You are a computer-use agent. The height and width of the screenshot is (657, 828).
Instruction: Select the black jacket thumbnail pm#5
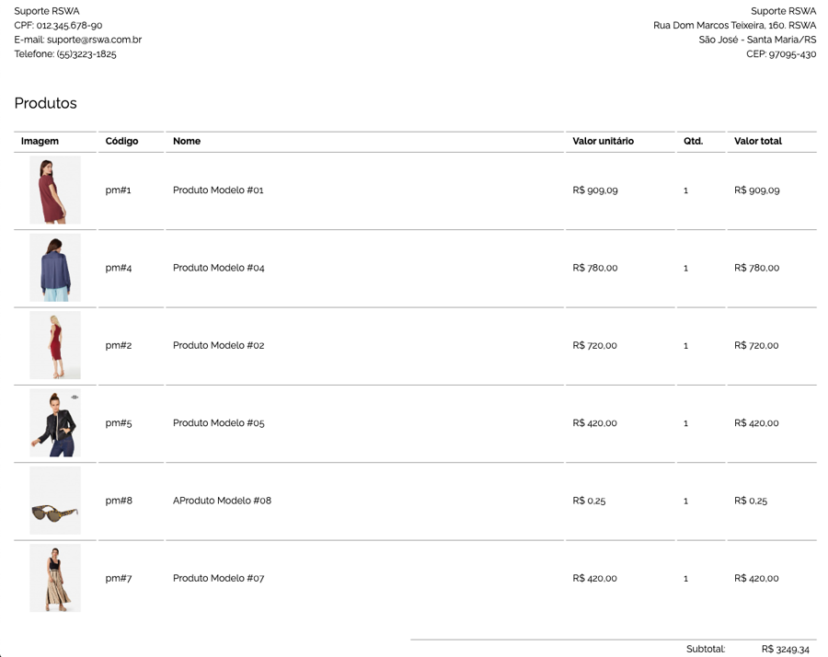click(x=55, y=423)
